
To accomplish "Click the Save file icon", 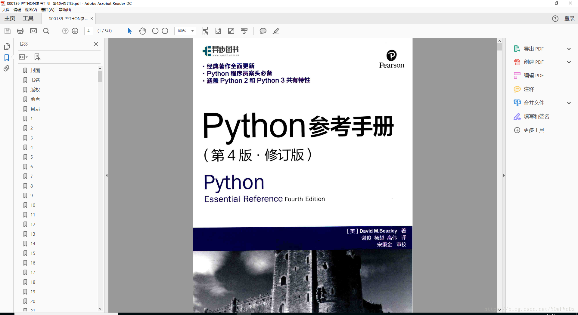I will [x=8, y=31].
